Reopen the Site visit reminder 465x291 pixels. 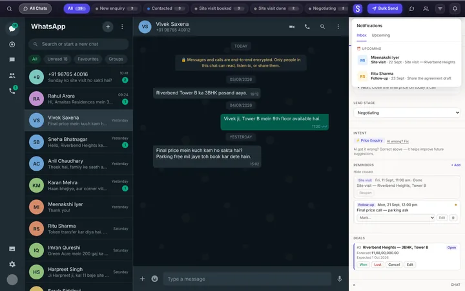365,193
